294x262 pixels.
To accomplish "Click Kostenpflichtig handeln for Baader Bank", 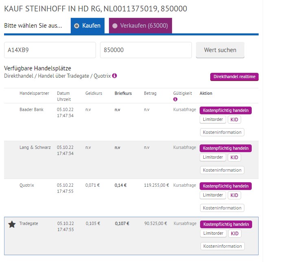I will pos(225,110).
